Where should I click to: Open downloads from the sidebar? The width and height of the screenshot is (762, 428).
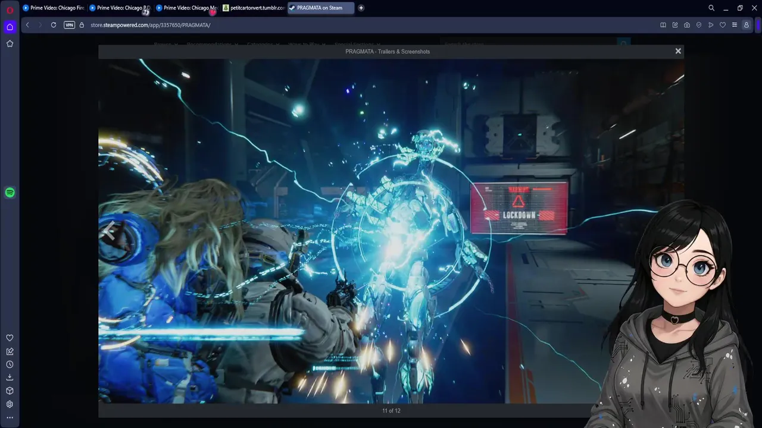point(10,377)
